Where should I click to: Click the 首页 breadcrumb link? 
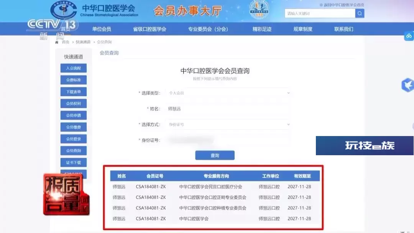tap(66, 42)
